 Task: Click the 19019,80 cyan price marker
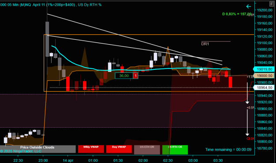pos(264,69)
